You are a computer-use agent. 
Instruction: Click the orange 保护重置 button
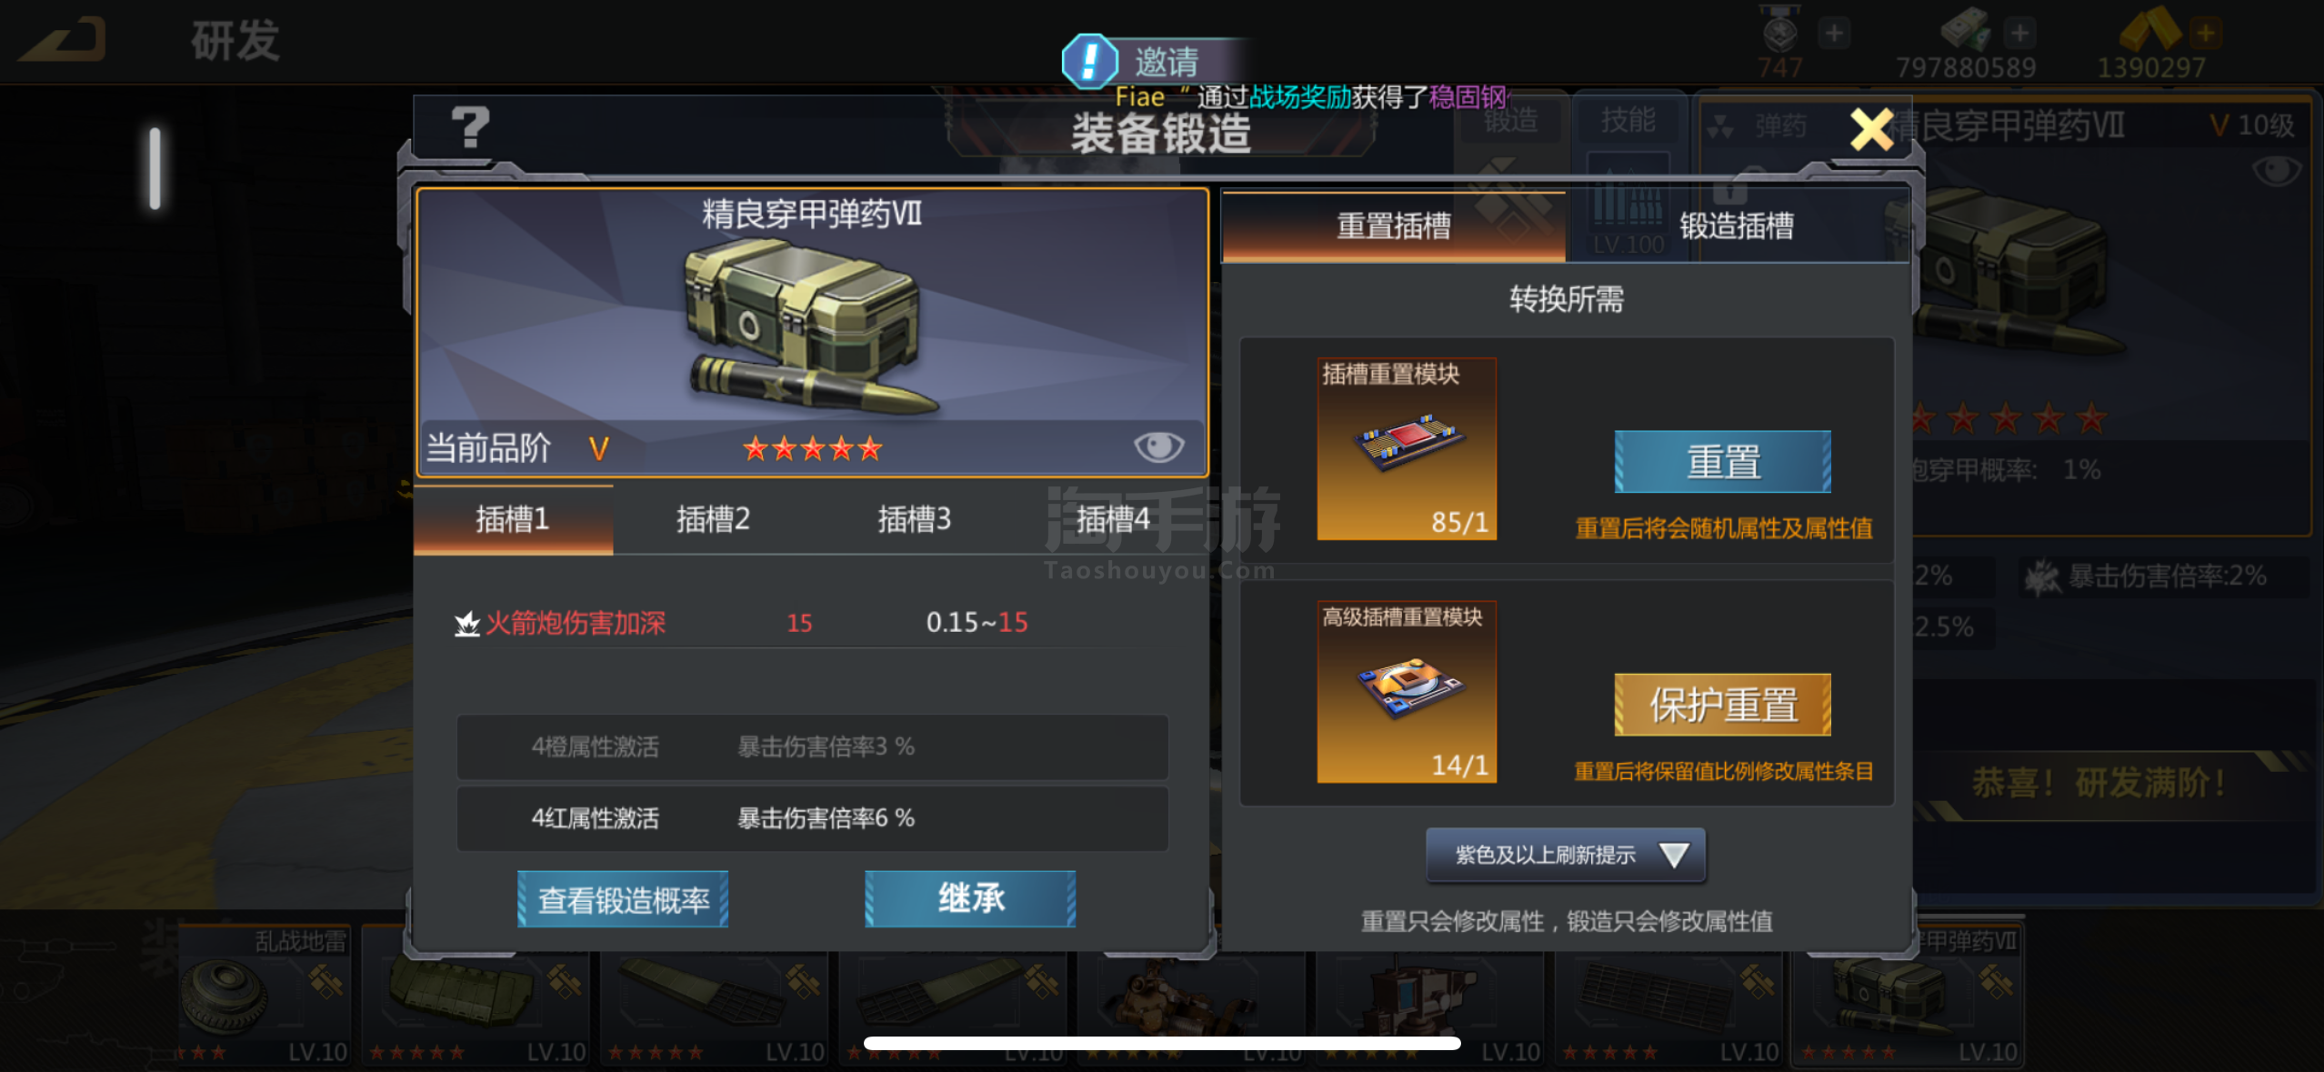[1723, 705]
